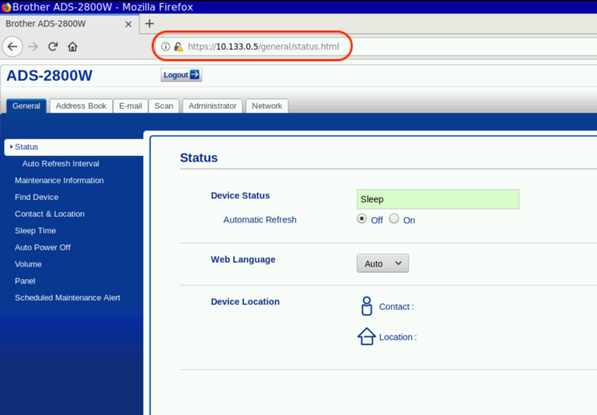Click the Firefox logo in title bar
597x415 pixels.
pos(6,7)
